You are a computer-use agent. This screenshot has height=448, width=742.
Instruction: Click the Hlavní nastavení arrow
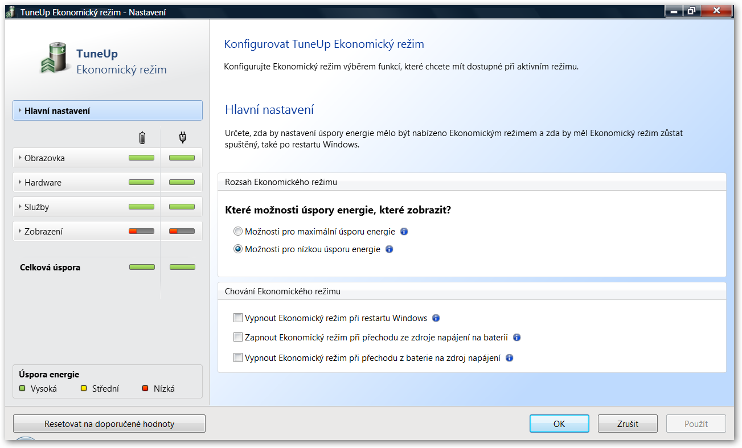tap(20, 110)
